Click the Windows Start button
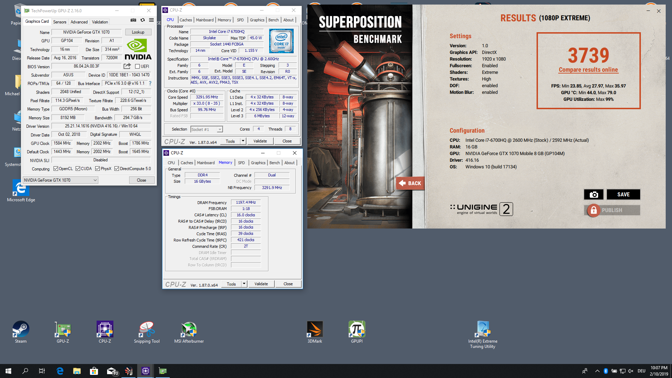The width and height of the screenshot is (672, 378). click(x=8, y=371)
